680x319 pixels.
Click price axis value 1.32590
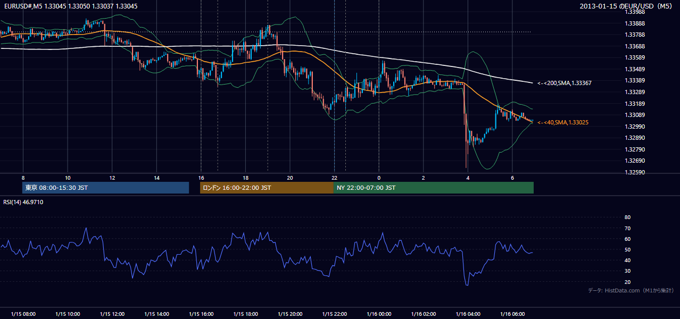635,172
